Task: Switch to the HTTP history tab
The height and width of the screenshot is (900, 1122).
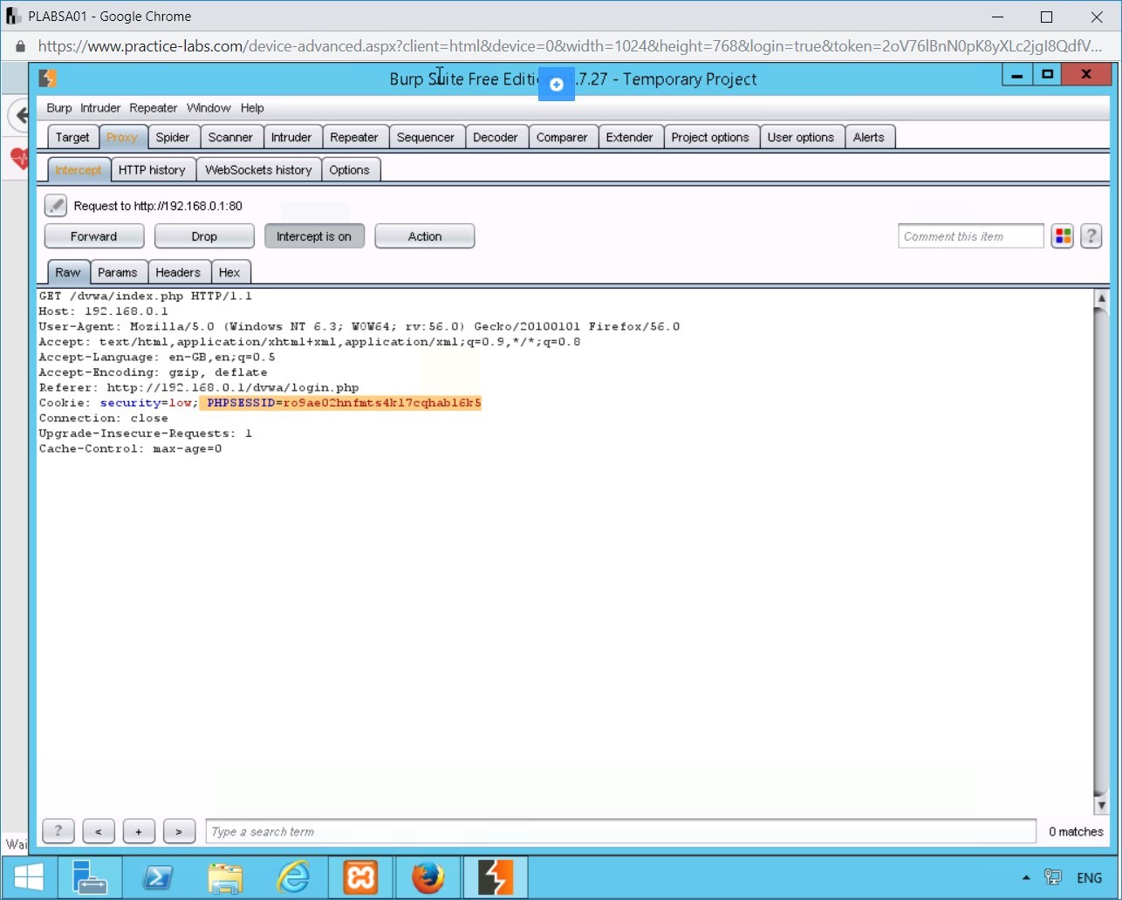Action: click(x=152, y=170)
